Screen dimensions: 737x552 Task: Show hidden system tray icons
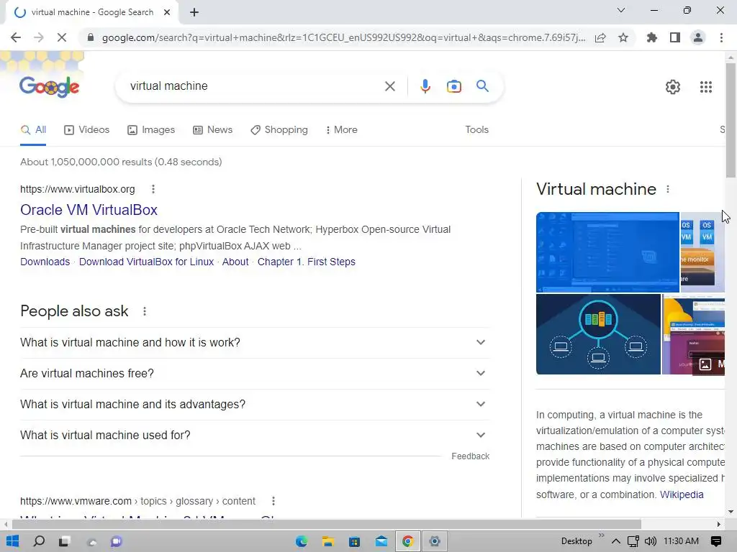(x=616, y=541)
